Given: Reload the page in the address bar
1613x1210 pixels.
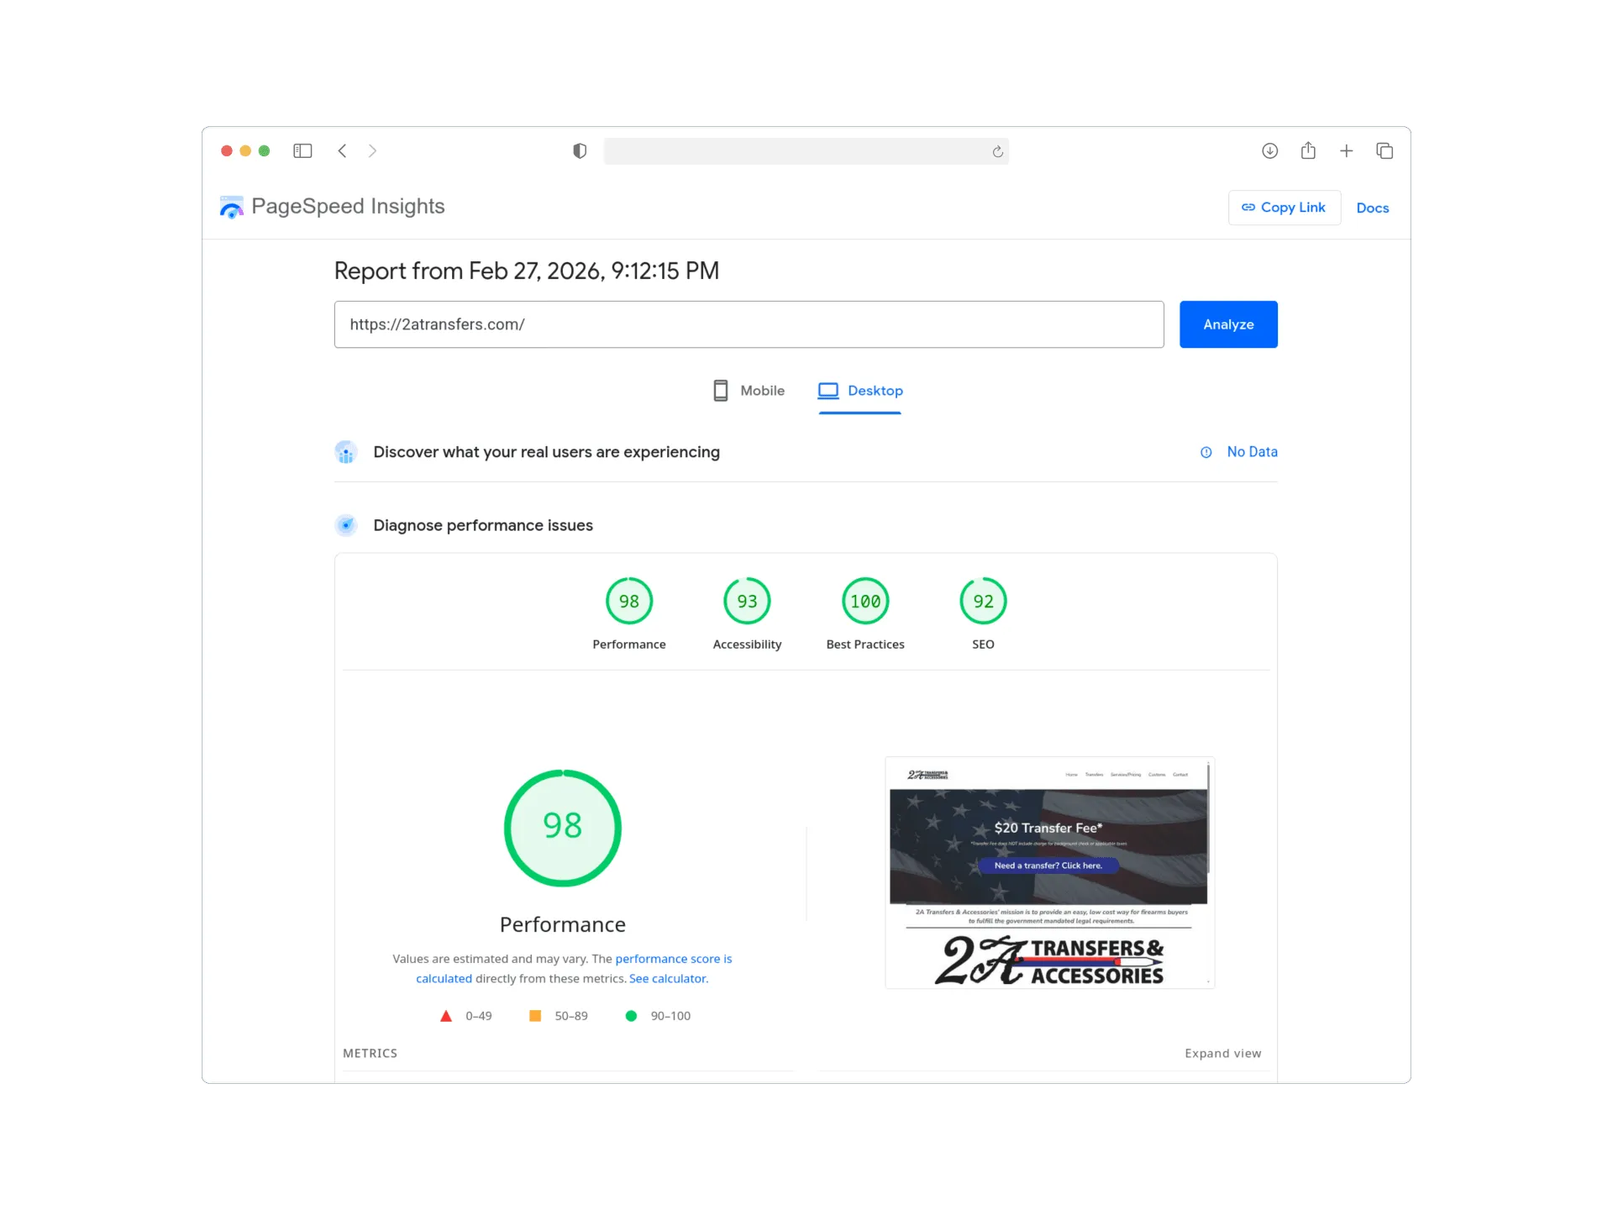Looking at the screenshot, I should pyautogui.click(x=997, y=151).
